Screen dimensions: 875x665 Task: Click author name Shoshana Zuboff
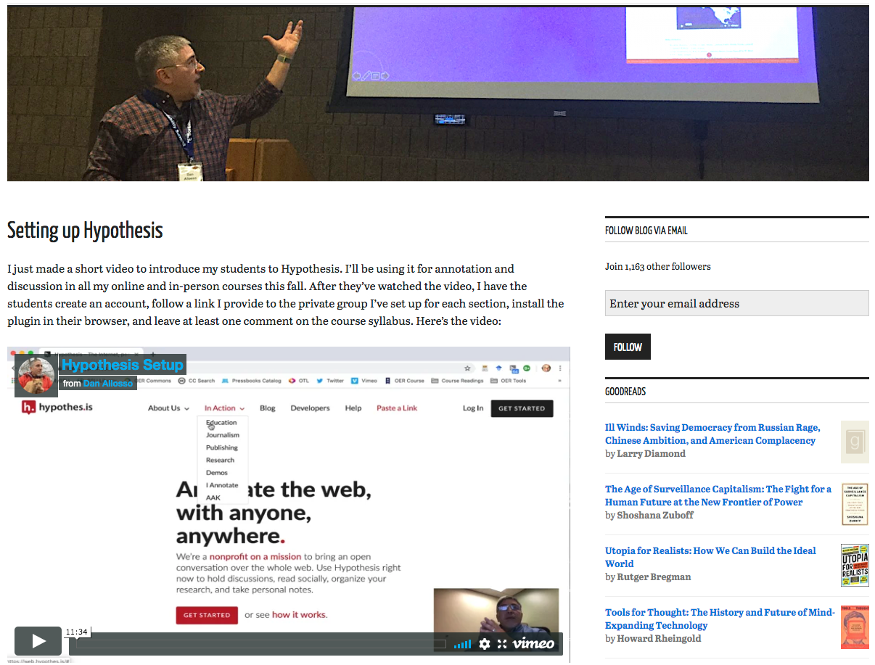(x=655, y=515)
